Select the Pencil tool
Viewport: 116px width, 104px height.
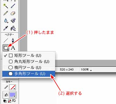click(6, 13)
